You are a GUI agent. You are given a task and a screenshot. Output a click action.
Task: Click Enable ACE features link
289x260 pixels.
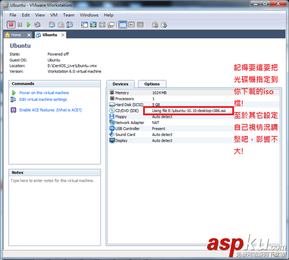pos(37,110)
